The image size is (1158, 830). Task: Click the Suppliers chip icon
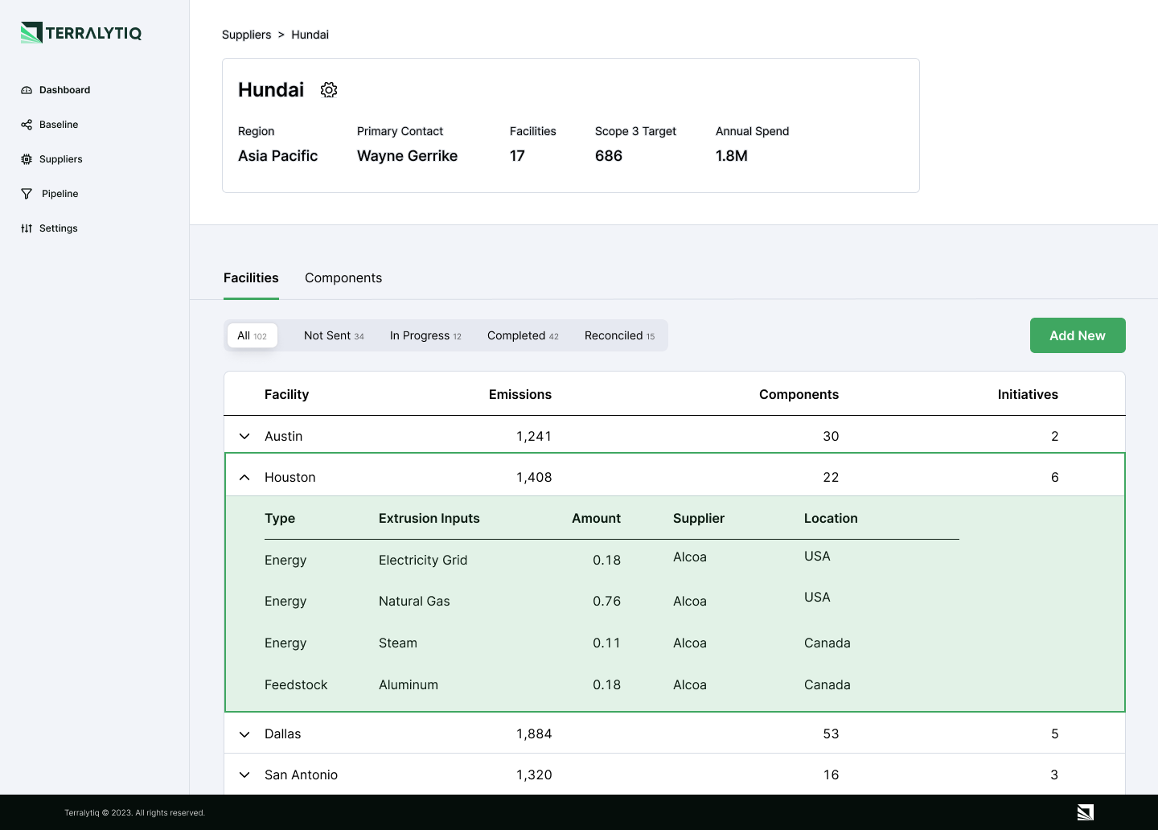(27, 159)
